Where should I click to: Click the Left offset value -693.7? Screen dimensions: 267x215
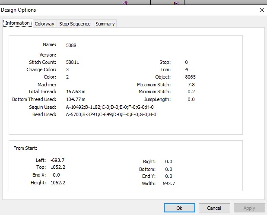57,160
